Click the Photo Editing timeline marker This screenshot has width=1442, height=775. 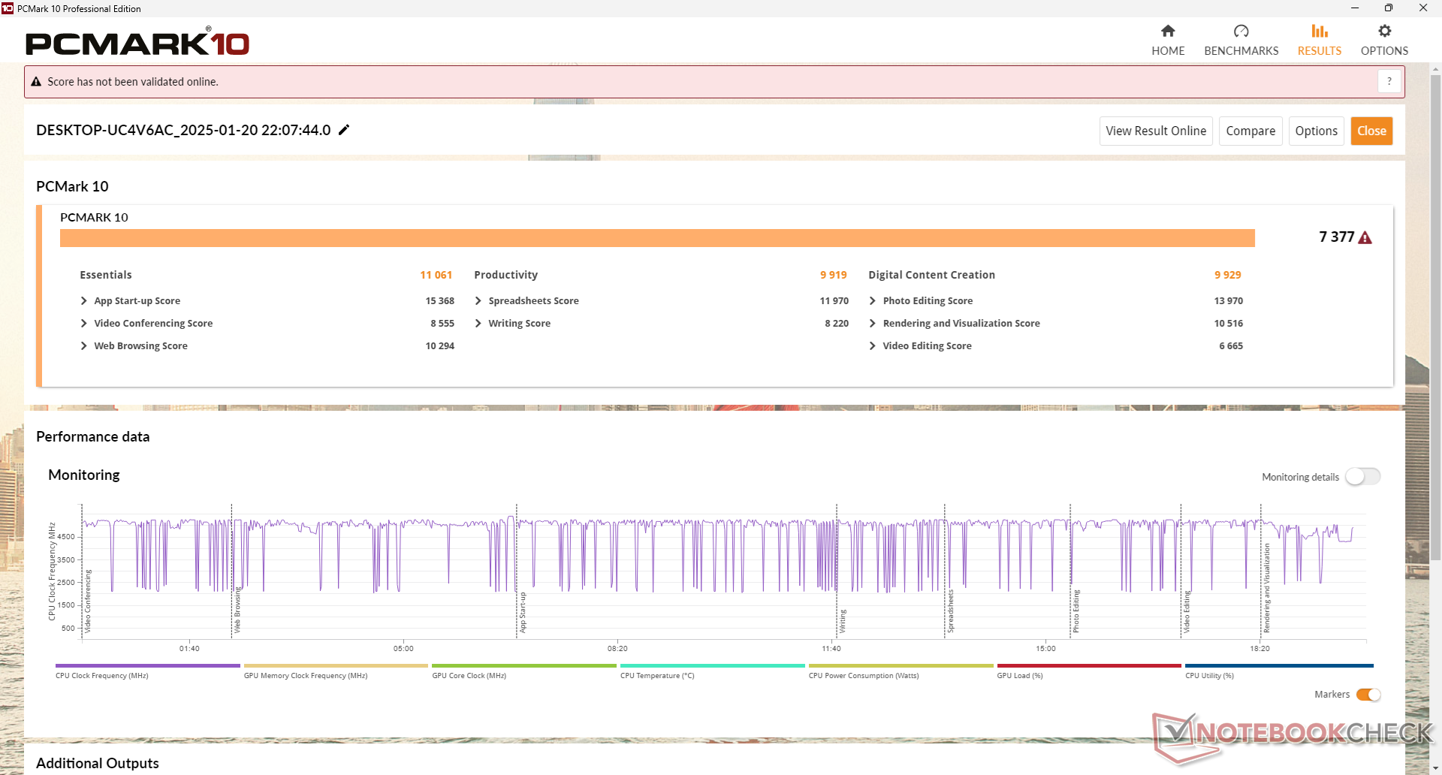pyautogui.click(x=1075, y=611)
